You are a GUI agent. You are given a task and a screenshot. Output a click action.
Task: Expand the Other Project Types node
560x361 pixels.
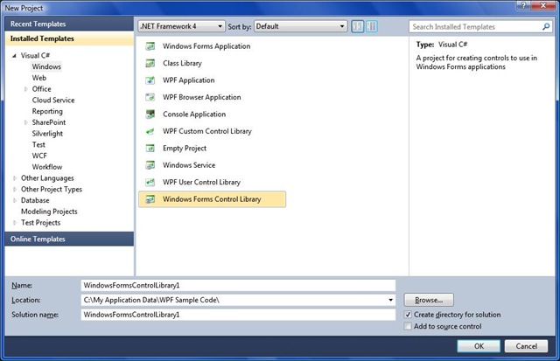(x=15, y=189)
